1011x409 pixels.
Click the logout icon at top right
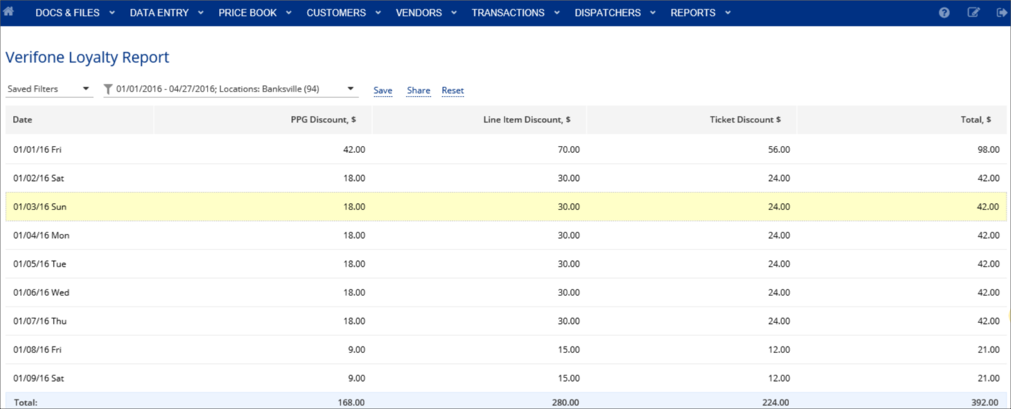coord(1001,13)
